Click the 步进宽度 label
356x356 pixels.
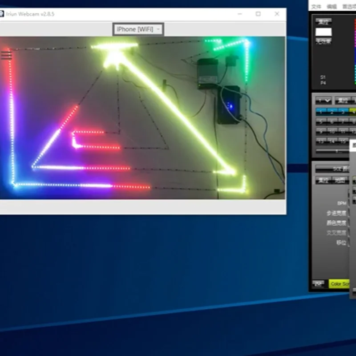[336, 213]
